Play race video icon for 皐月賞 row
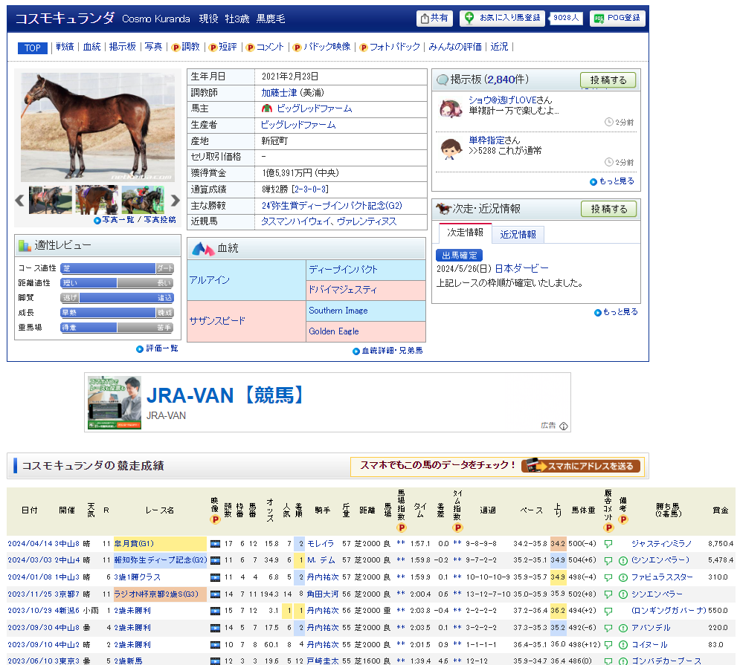Viewport: 740px width, 665px height. click(x=215, y=544)
